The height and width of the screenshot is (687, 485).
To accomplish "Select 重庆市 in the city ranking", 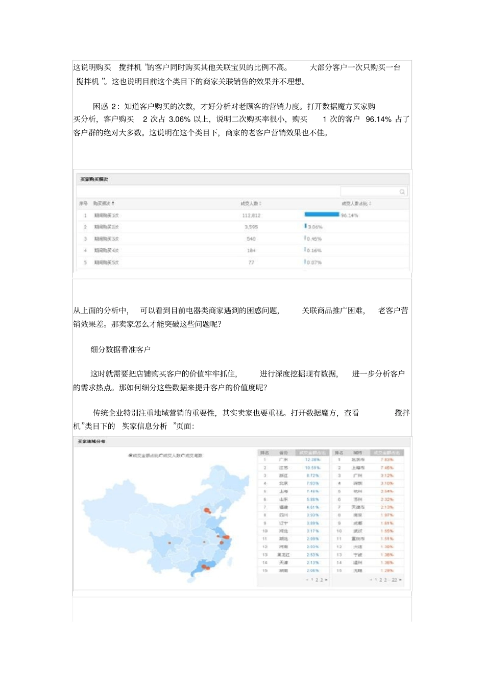I will tap(358, 539).
